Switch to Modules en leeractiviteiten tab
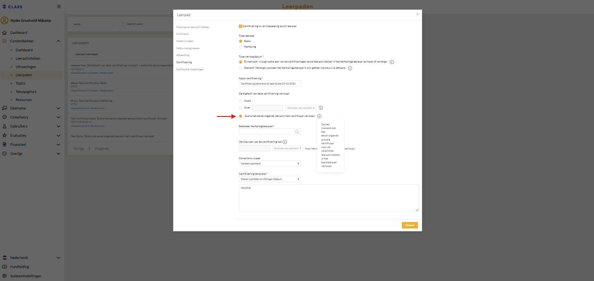Screen dimensions: 594x281 tap(193, 27)
